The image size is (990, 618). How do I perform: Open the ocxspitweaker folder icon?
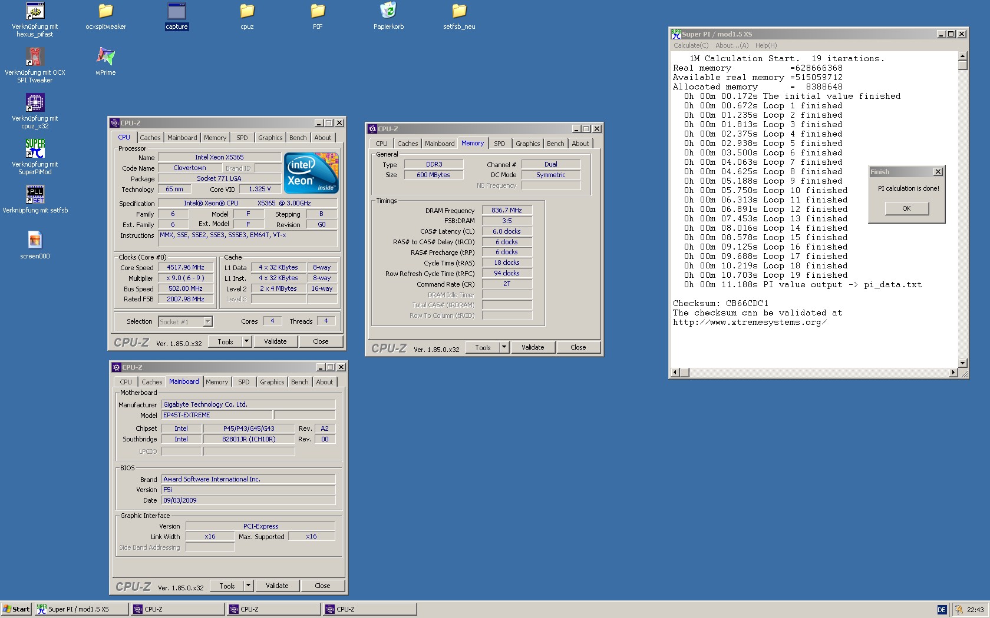pos(105,11)
